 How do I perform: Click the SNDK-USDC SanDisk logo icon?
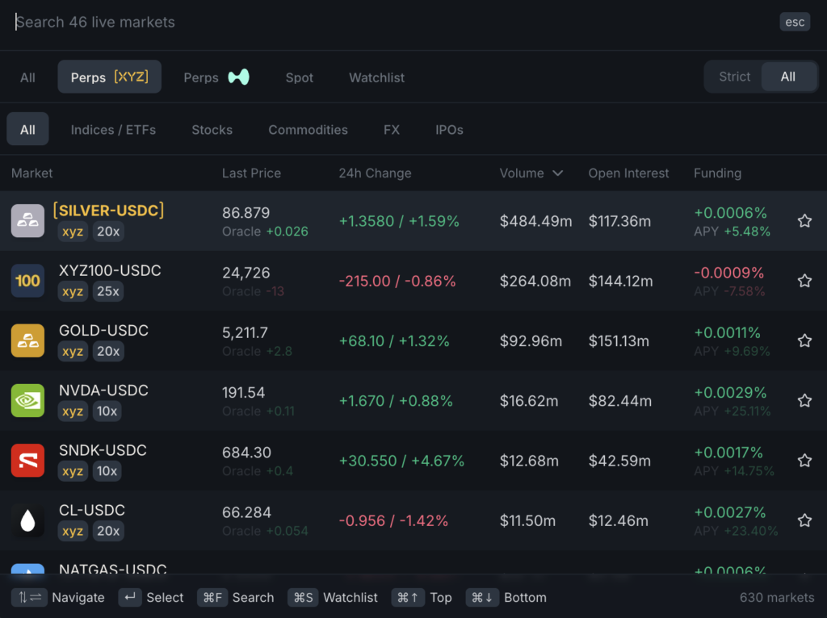[x=27, y=461]
